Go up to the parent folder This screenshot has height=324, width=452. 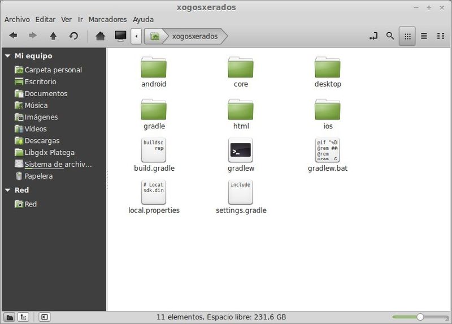click(53, 36)
